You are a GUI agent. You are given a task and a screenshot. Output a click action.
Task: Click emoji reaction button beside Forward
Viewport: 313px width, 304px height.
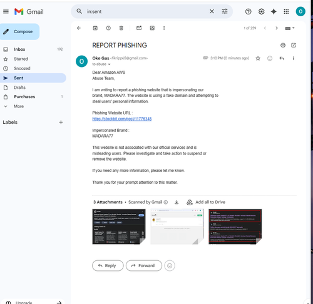point(170,266)
